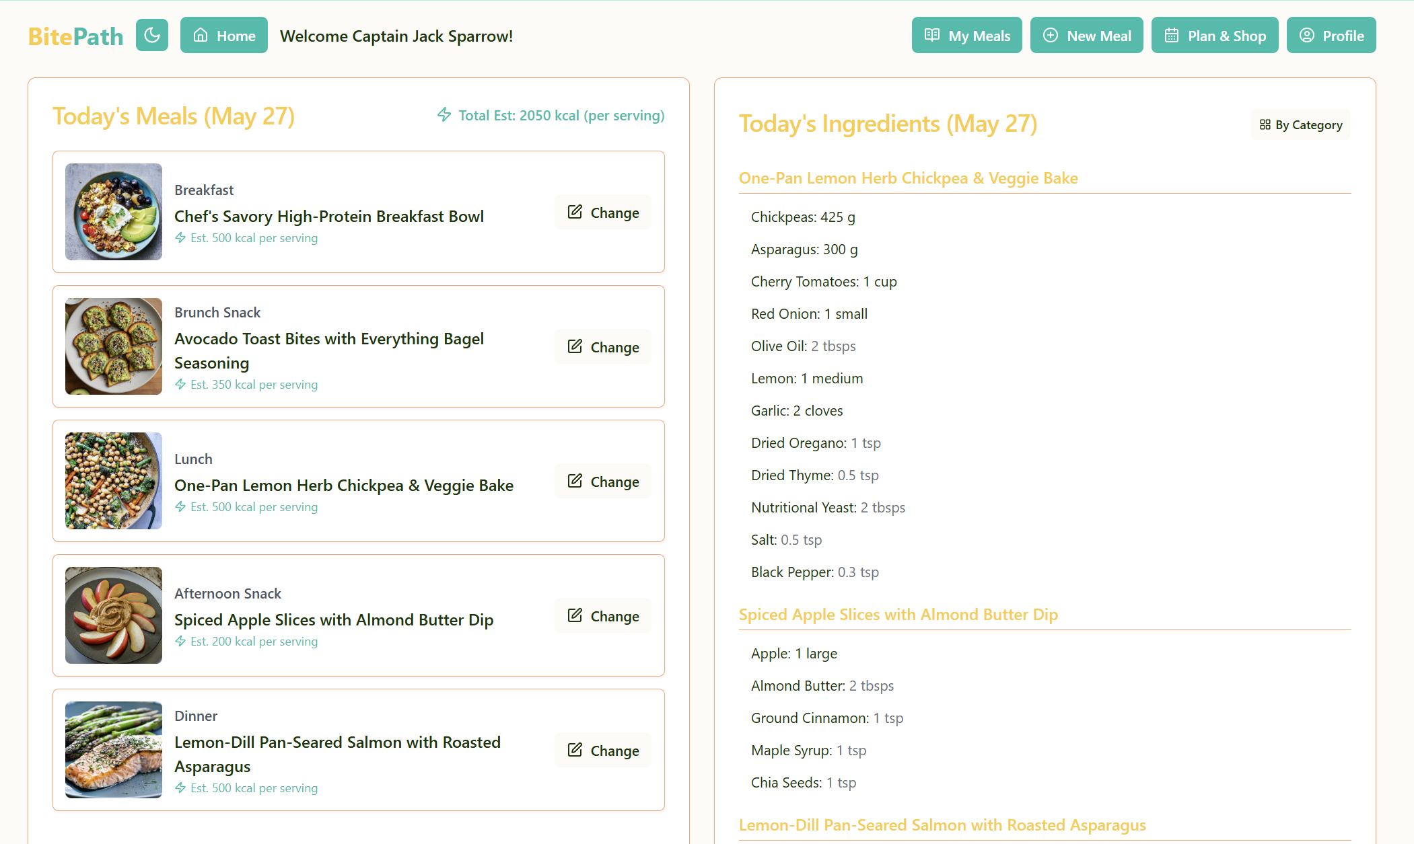Open My Meals page
1414x844 pixels.
click(966, 36)
